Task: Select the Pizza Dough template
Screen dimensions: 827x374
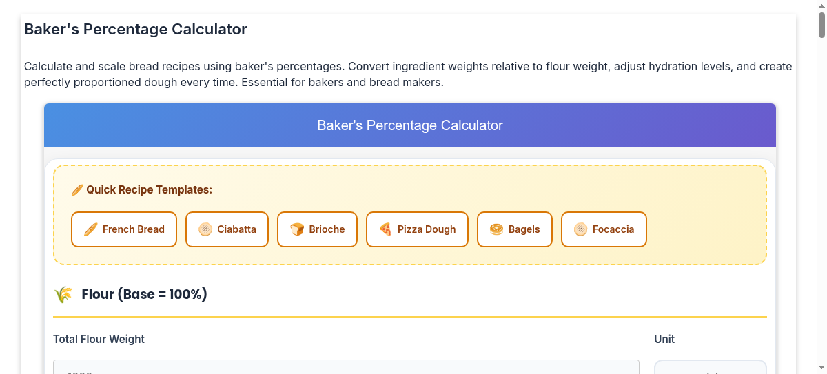Action: [417, 229]
